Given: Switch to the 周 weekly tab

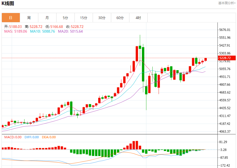Looking at the screenshot, I should click(29, 18).
